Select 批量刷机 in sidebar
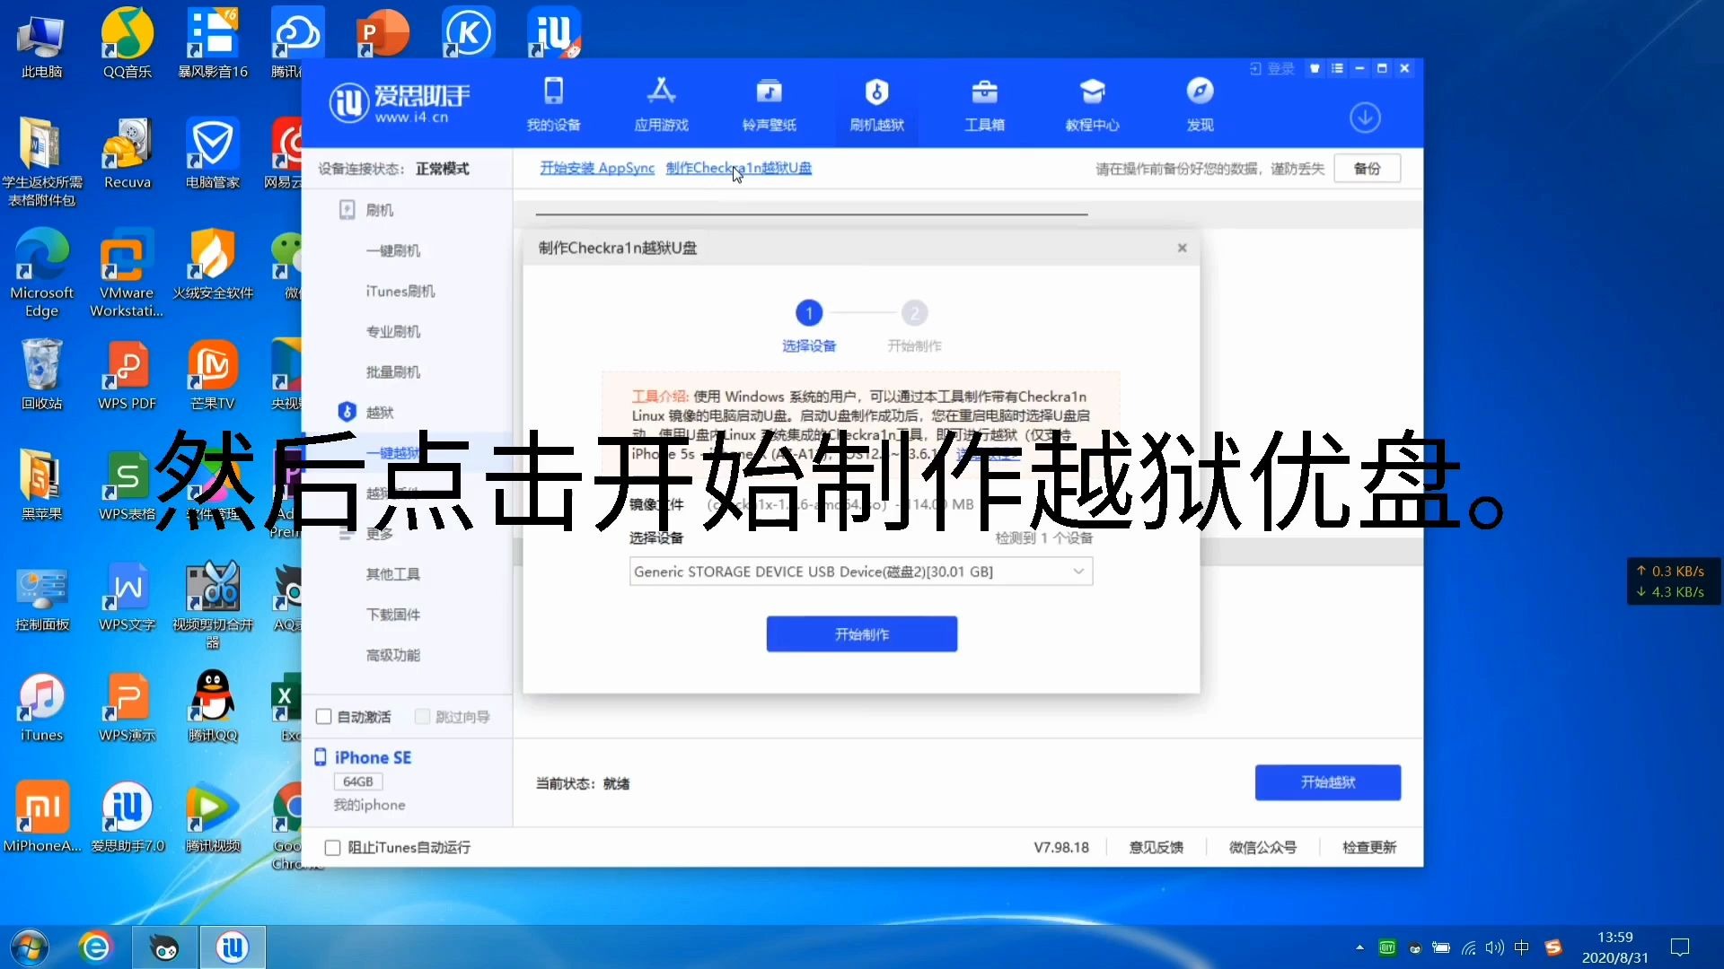Image resolution: width=1724 pixels, height=969 pixels. (392, 371)
